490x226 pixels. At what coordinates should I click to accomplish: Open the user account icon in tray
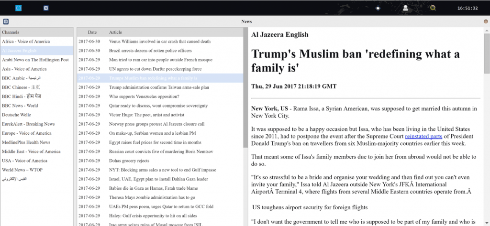tap(405, 8)
